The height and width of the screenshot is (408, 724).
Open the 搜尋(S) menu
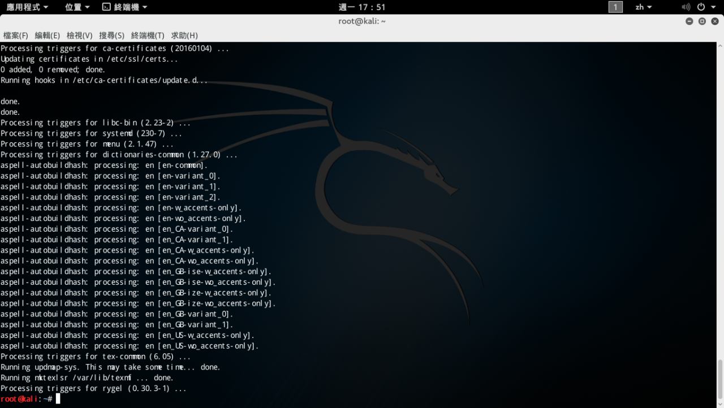click(x=111, y=36)
